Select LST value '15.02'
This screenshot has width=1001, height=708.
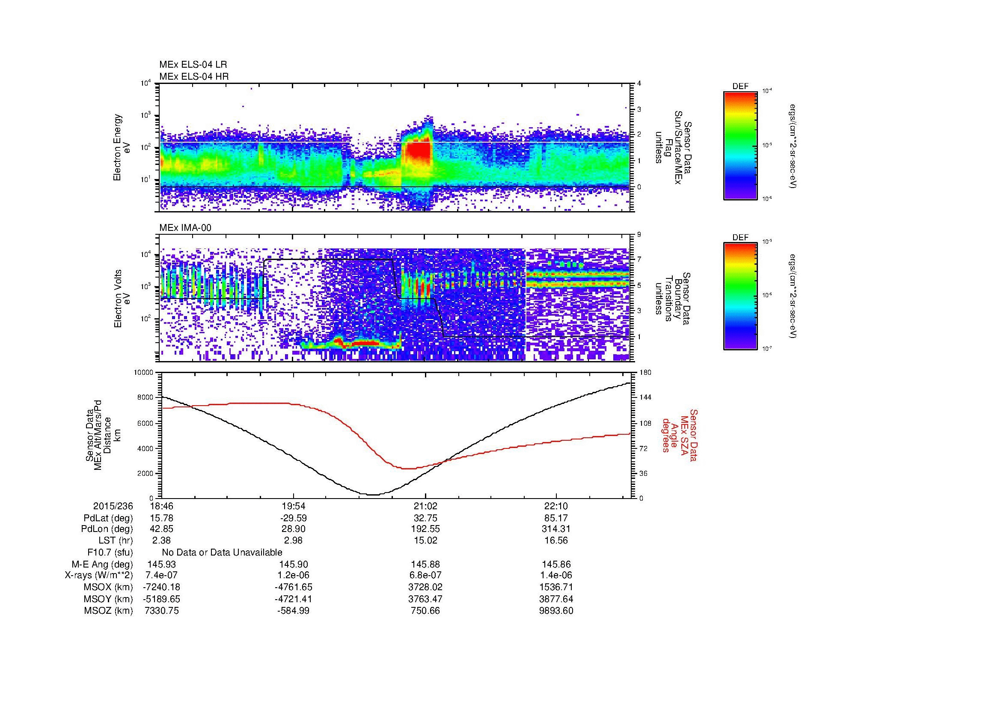tap(425, 541)
